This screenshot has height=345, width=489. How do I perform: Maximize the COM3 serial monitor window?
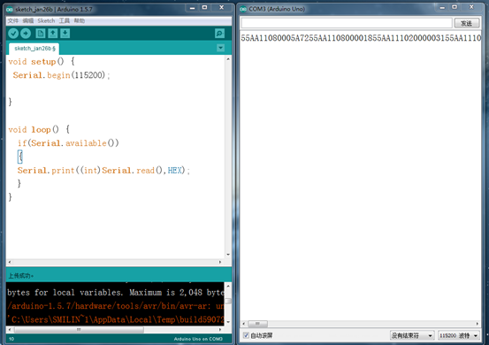point(455,7)
